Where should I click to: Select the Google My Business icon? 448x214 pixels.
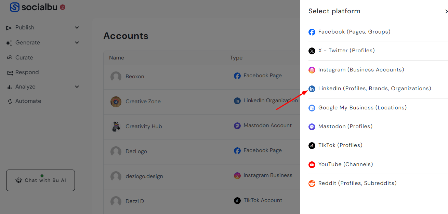coord(312,108)
